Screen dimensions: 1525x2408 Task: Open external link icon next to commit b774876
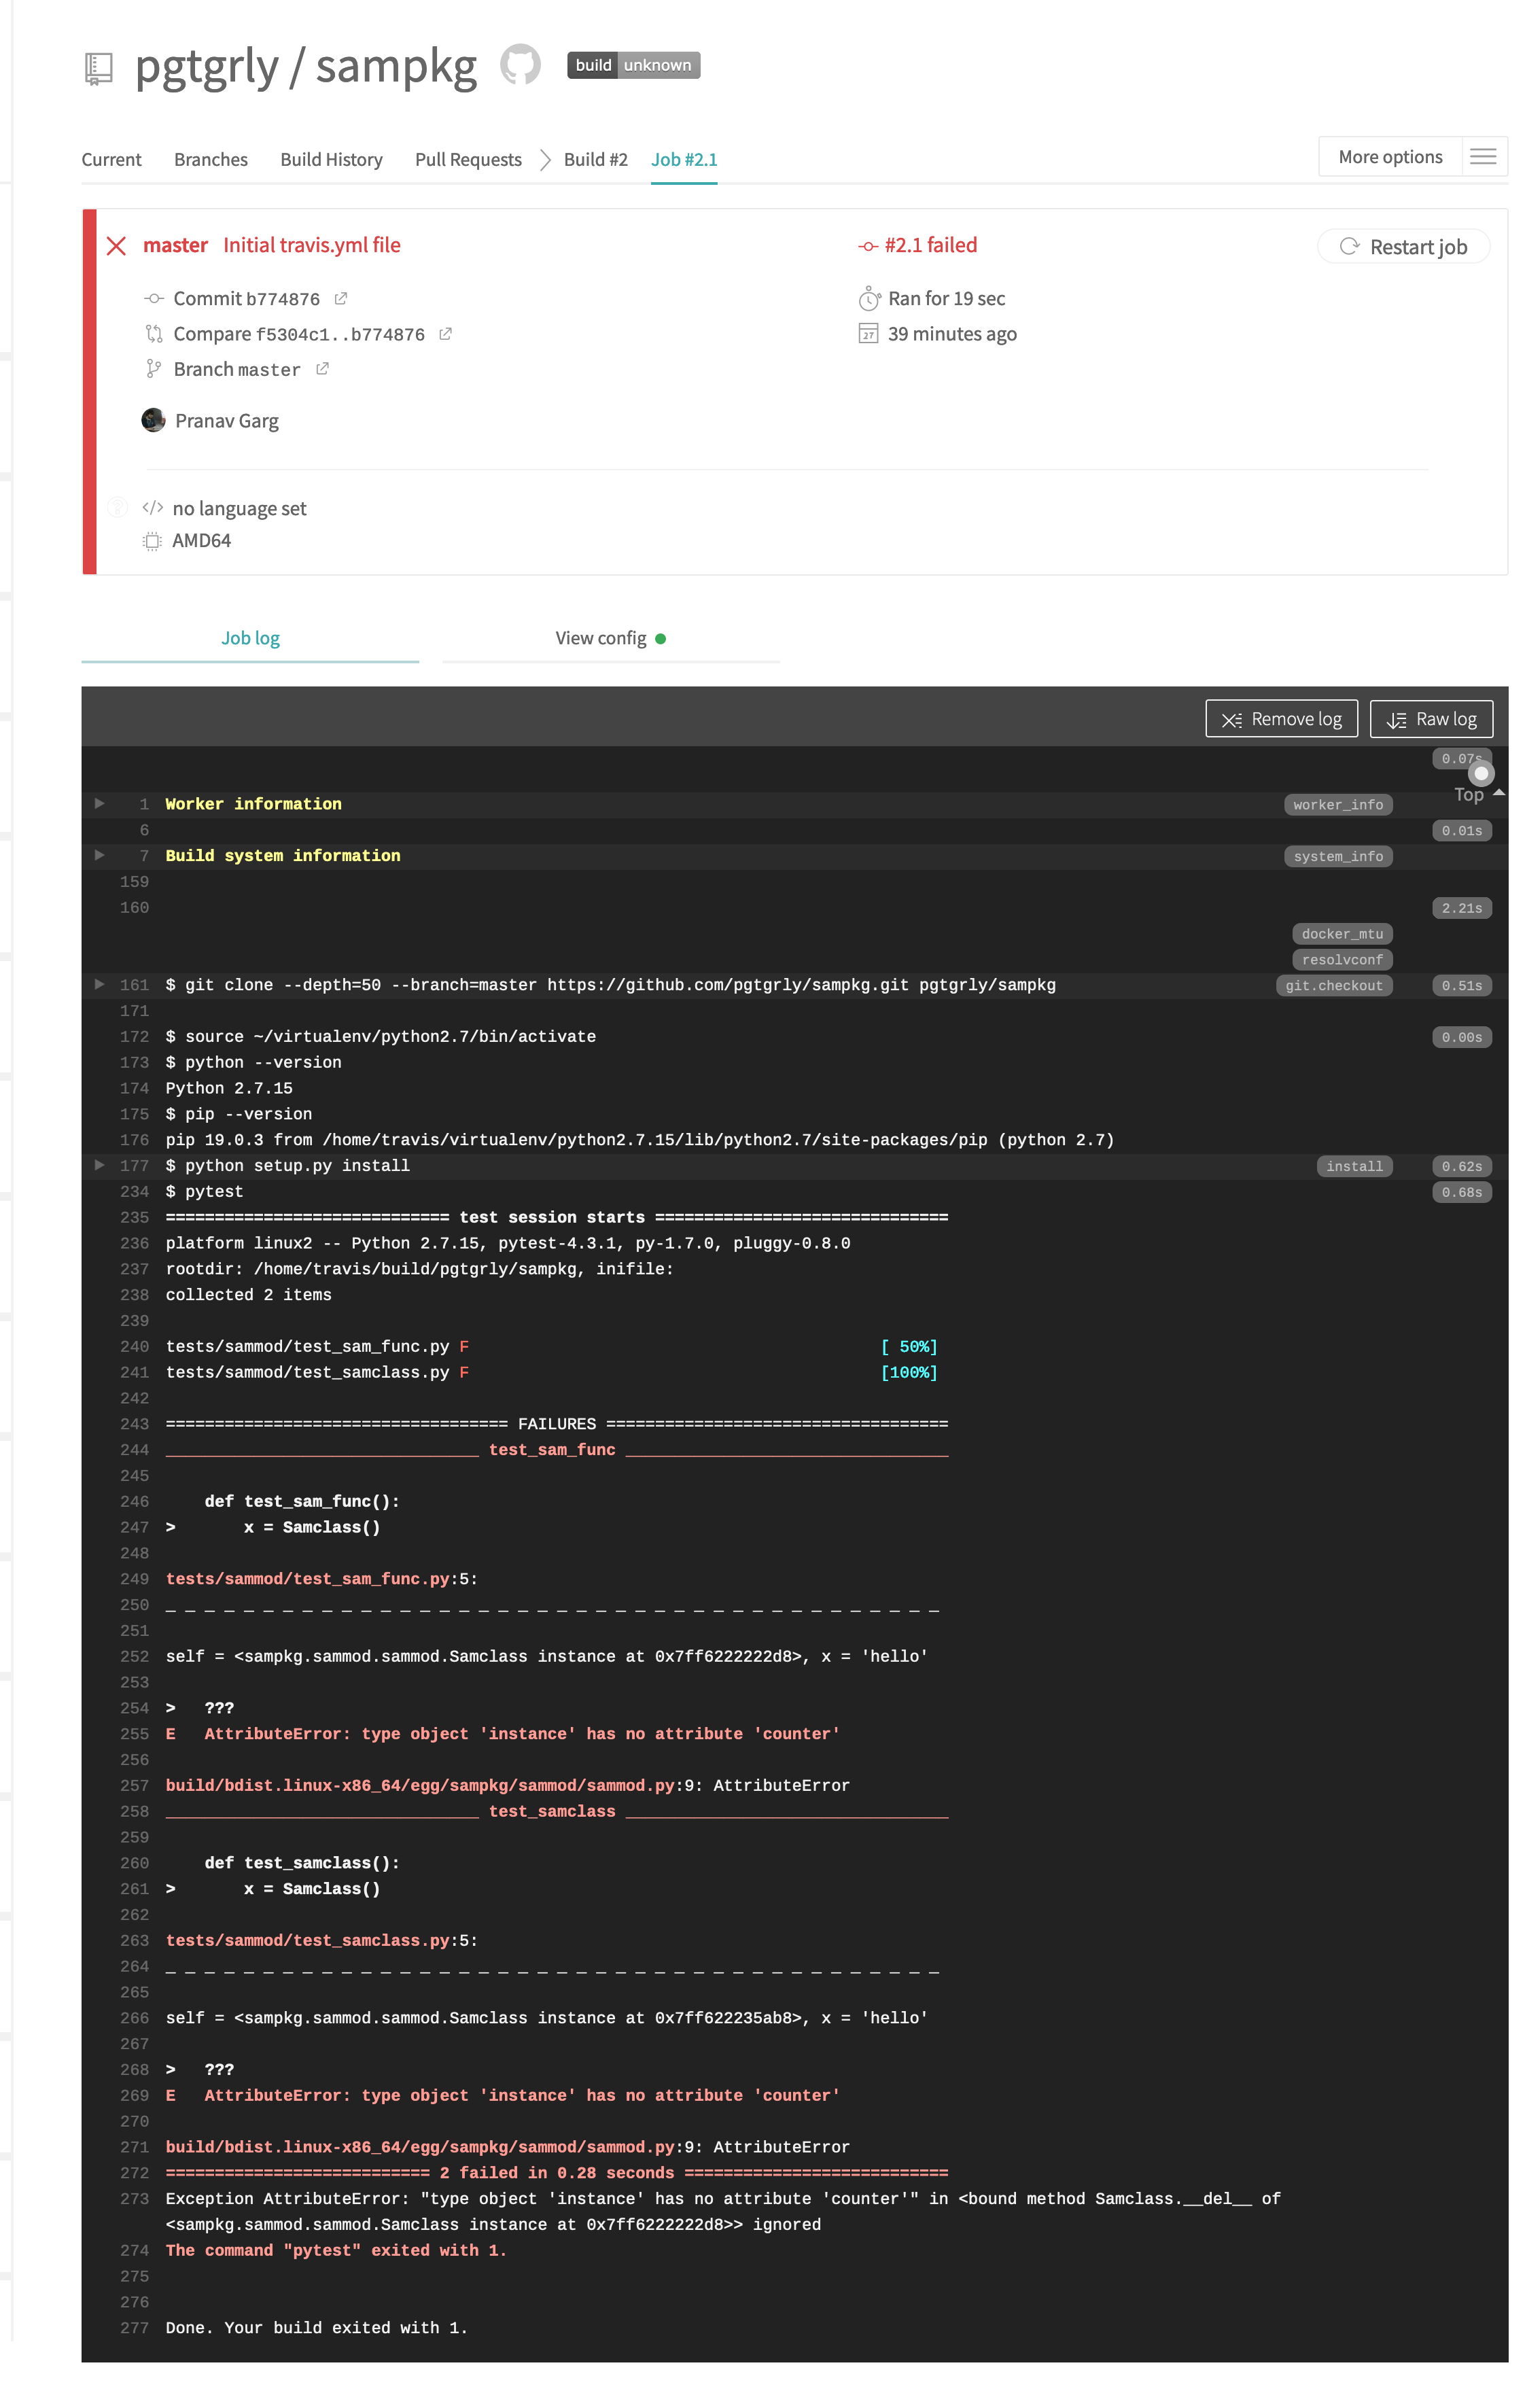click(341, 298)
